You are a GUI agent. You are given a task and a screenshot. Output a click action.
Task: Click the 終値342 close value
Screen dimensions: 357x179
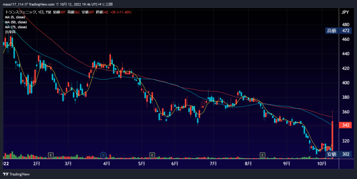point(102,12)
